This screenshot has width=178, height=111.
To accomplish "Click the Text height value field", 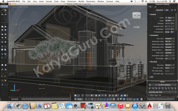I will 168,59.
